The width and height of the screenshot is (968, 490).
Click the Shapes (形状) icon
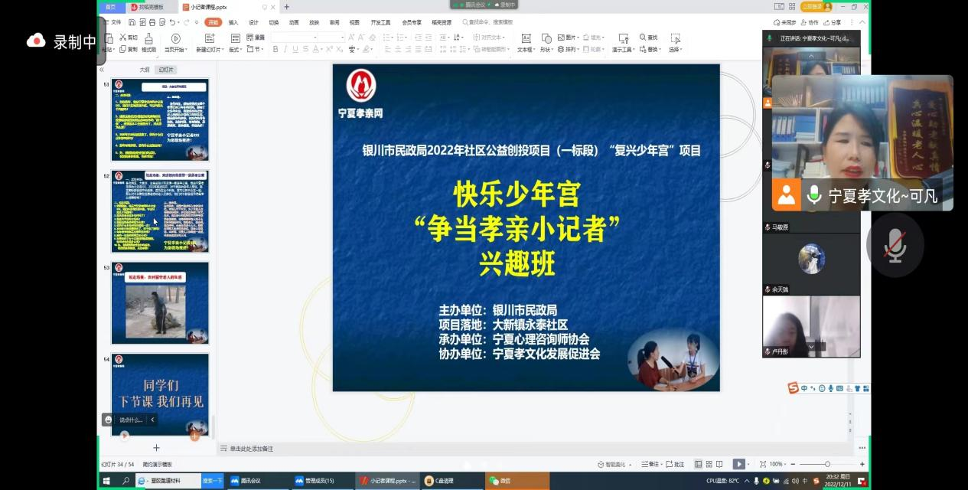546,38
